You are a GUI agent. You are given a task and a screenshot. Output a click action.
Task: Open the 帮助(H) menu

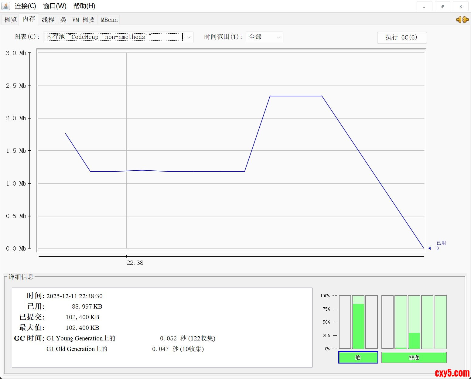(84, 6)
